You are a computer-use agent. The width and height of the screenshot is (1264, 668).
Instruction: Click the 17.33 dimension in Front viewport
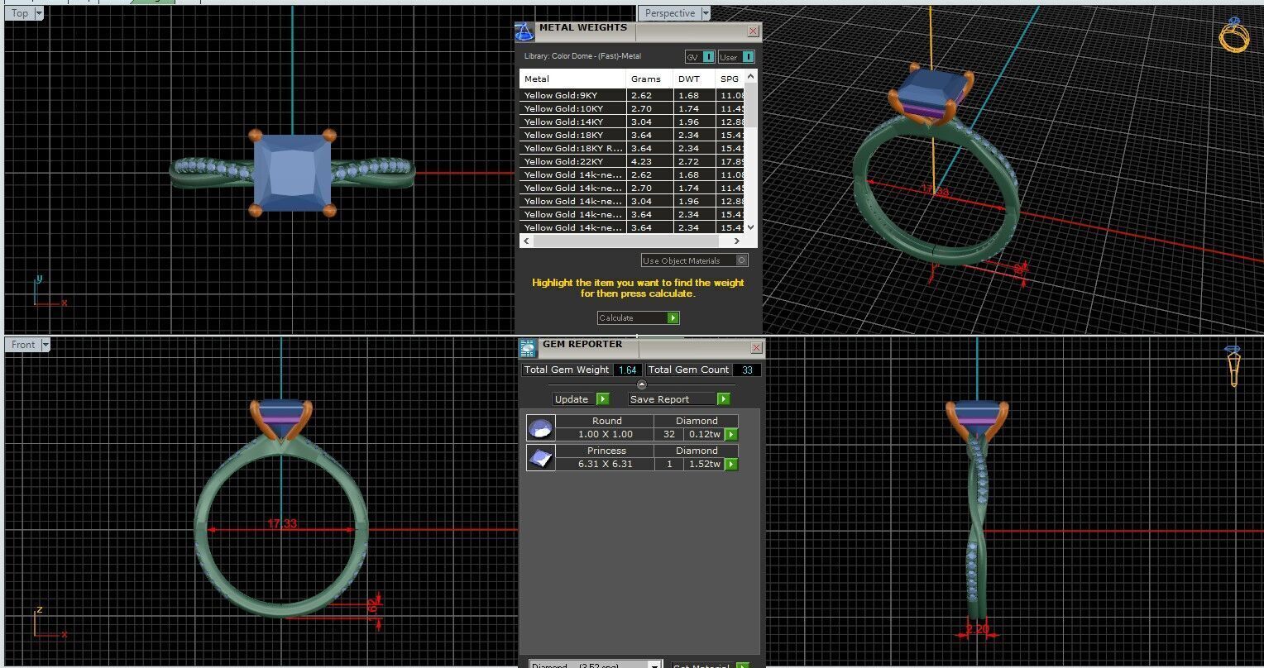pyautogui.click(x=282, y=523)
